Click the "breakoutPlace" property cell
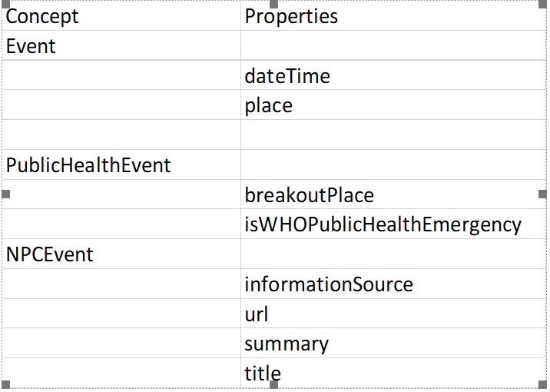 (x=310, y=195)
